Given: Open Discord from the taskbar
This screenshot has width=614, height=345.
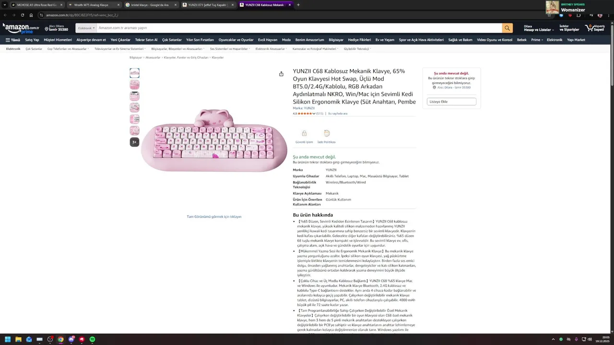Looking at the screenshot, I should tap(71, 339).
